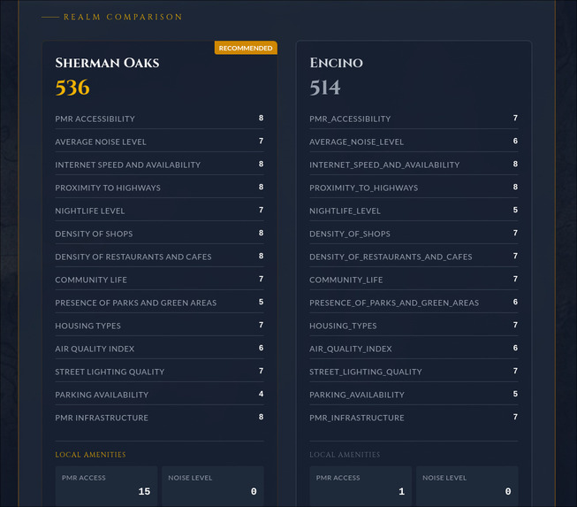Select the Sherman Oaks heading

click(107, 63)
